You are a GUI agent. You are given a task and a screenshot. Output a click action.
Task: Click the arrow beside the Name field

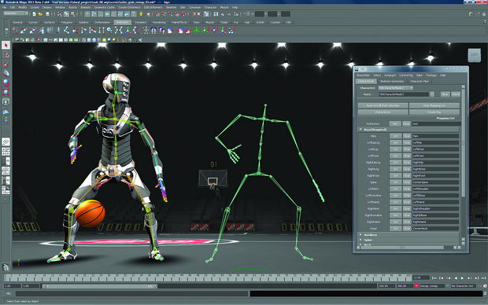point(432,94)
